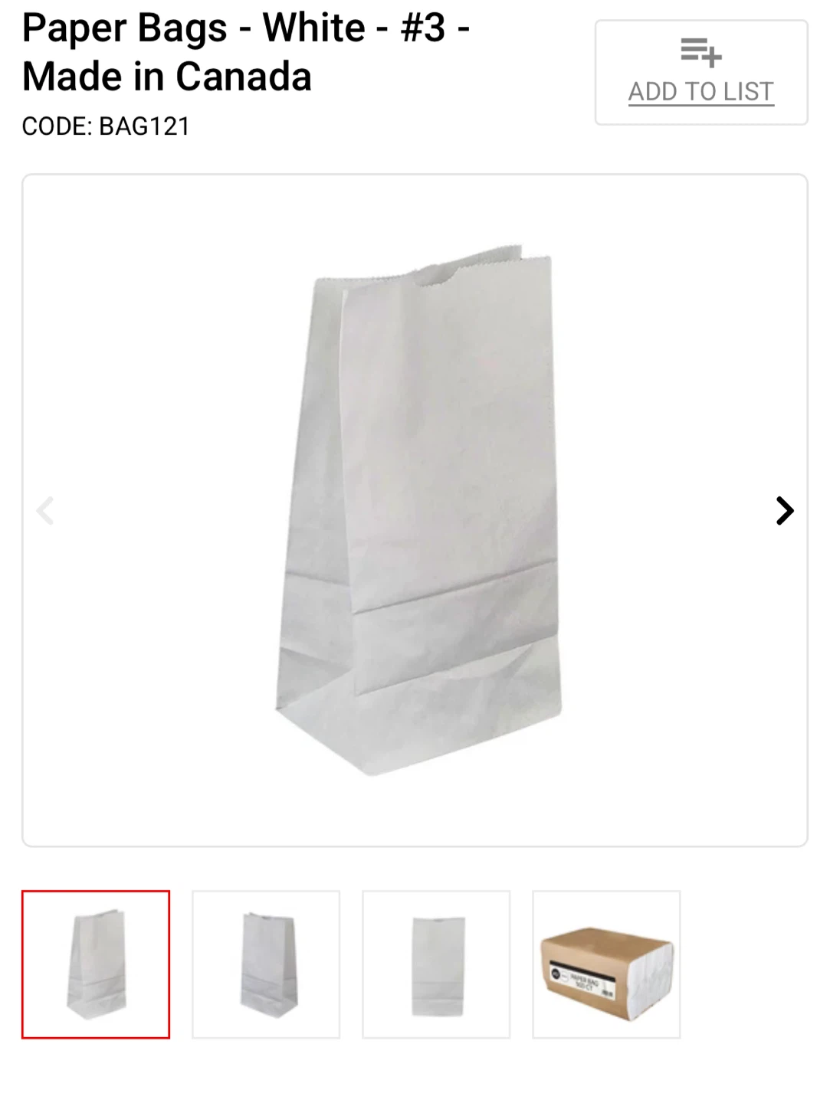Click the greyed-out back arrow of carousel
Image resolution: width=830 pixels, height=1103 pixels.
tap(45, 511)
